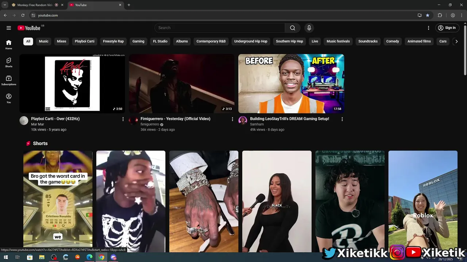This screenshot has height=262, width=467.
Task: Select the Music filter chip
Action: point(44,41)
